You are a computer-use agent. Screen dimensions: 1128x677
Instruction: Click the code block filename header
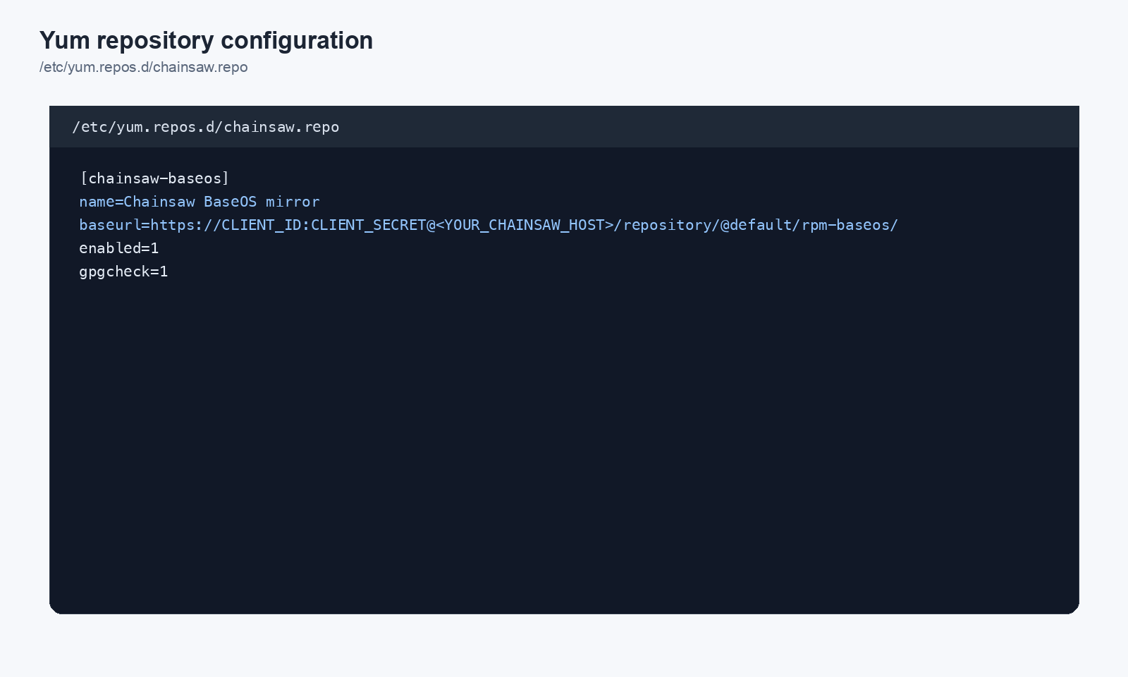click(x=564, y=127)
